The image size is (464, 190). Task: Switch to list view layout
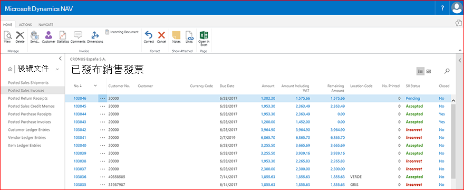click(x=421, y=71)
